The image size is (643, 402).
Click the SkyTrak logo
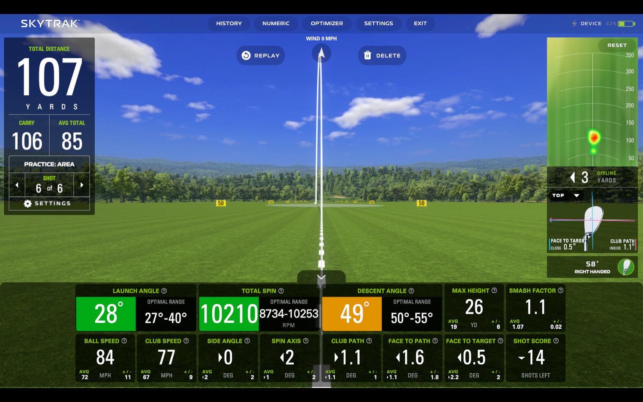[48, 24]
